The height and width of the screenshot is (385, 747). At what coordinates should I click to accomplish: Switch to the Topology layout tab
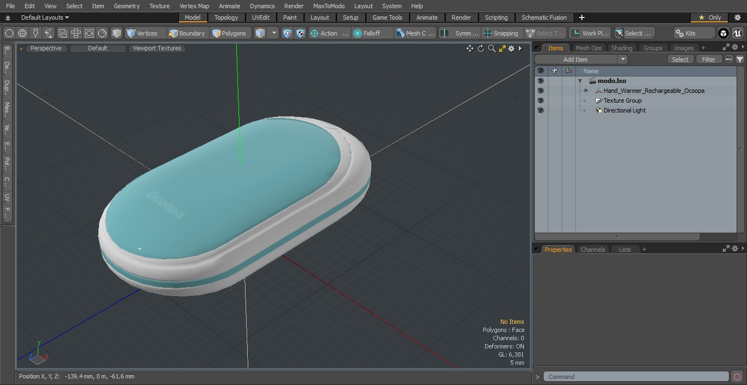pos(226,17)
